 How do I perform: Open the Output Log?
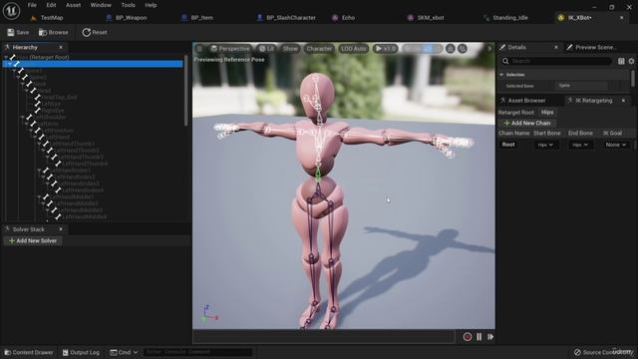81,352
